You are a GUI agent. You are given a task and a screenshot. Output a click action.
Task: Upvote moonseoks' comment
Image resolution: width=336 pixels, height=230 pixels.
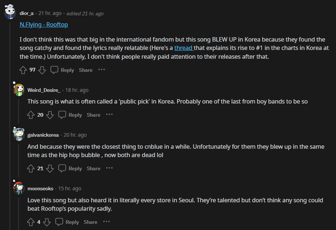coord(31,222)
